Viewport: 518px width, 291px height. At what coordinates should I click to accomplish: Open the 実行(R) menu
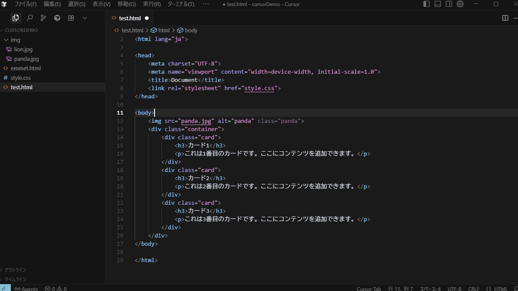click(x=152, y=4)
